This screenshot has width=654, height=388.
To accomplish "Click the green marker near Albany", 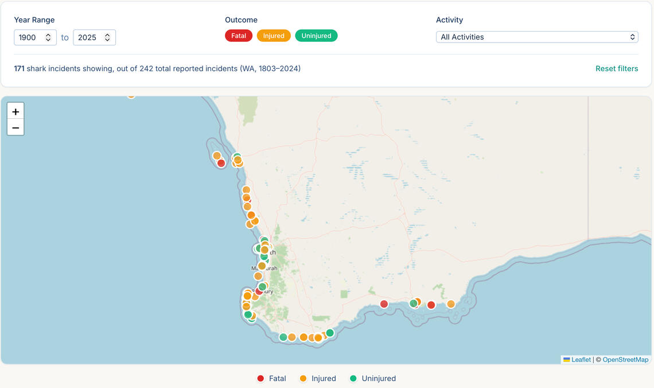I will pos(330,333).
